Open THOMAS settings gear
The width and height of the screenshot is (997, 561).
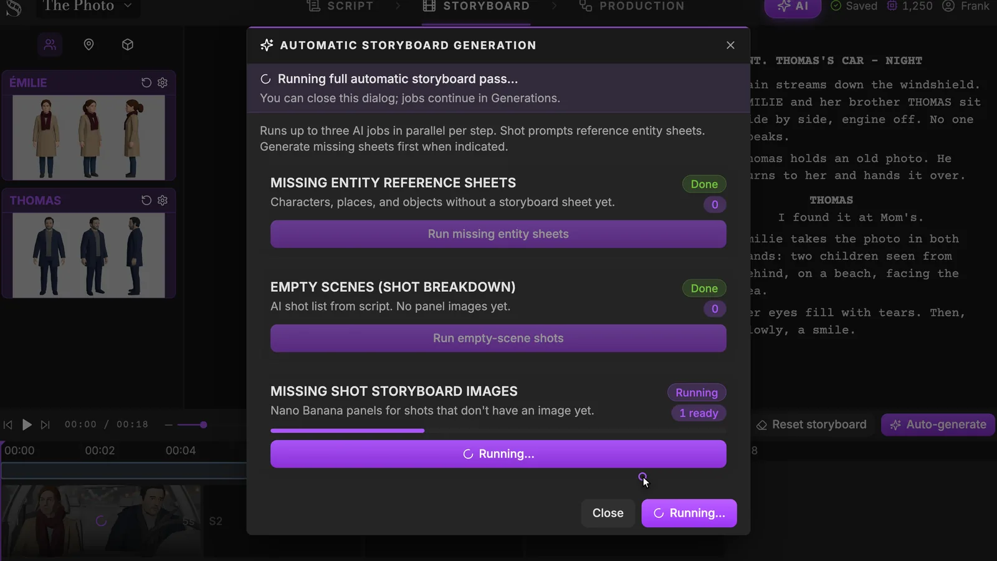pos(163,200)
